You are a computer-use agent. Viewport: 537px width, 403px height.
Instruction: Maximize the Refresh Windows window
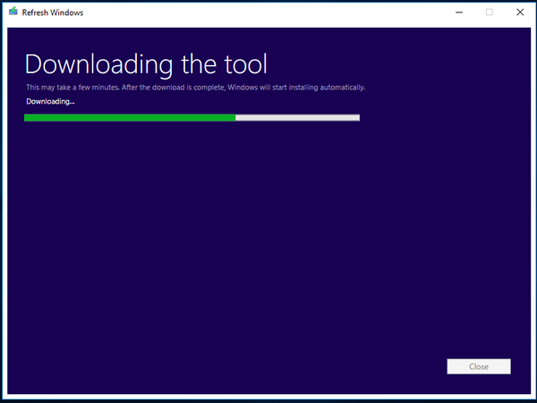point(490,13)
